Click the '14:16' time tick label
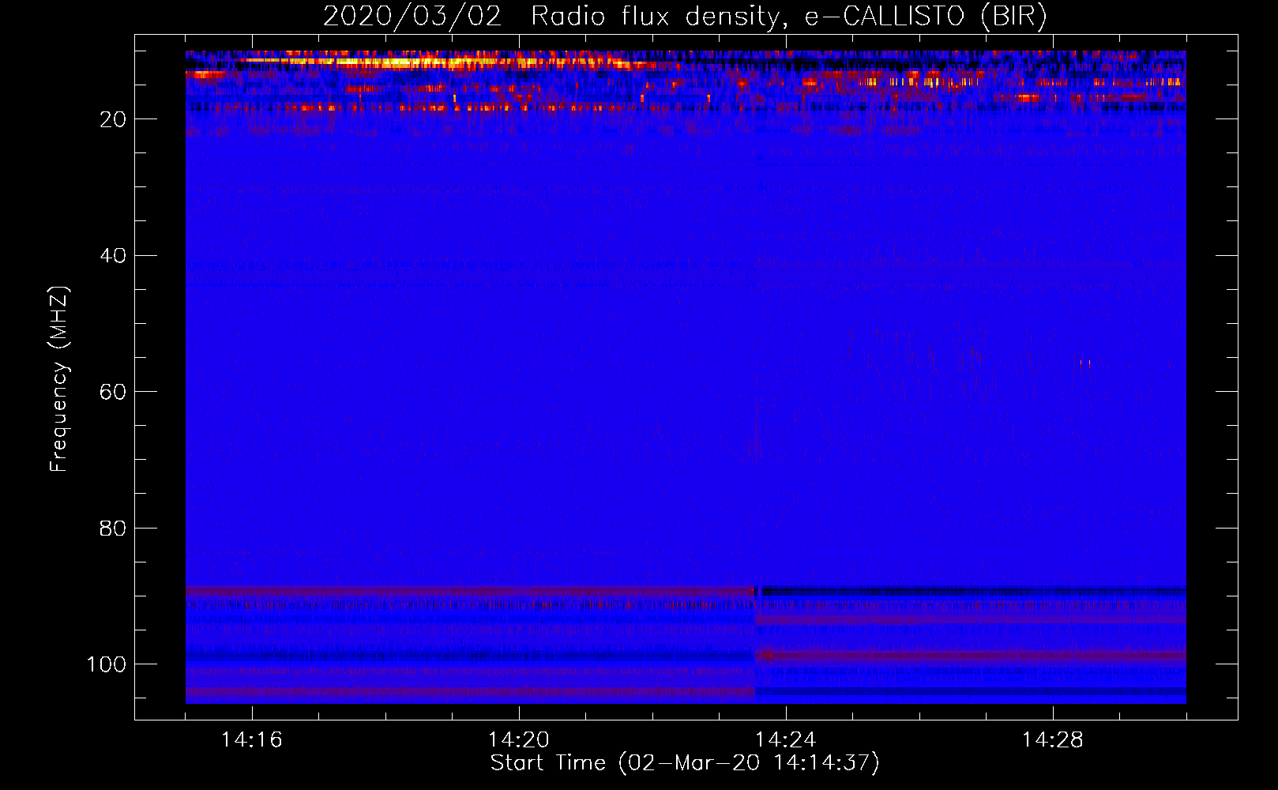This screenshot has width=1278, height=790. click(x=251, y=740)
